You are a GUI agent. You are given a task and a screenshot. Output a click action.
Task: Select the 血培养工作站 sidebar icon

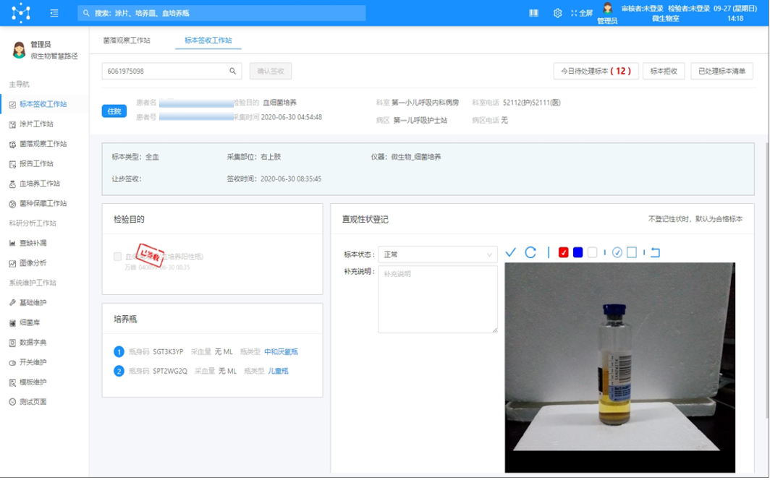pos(45,184)
